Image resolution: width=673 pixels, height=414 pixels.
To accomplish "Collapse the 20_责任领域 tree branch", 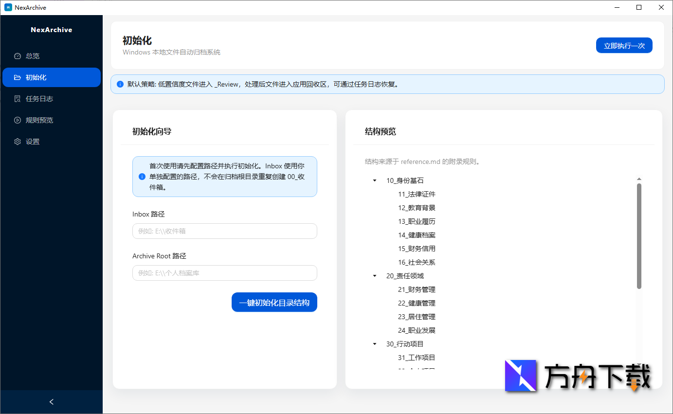I will pyautogui.click(x=374, y=275).
